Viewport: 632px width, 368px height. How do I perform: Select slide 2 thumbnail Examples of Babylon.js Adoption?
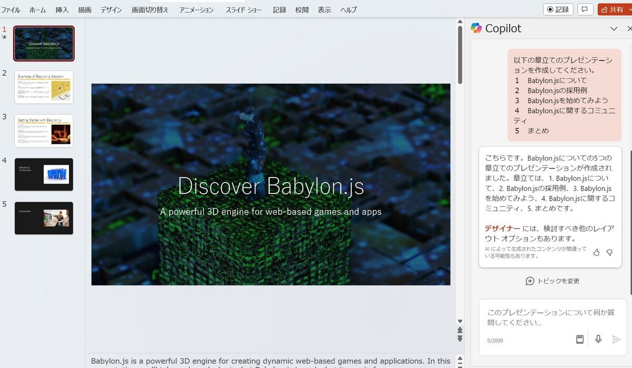pyautogui.click(x=44, y=87)
